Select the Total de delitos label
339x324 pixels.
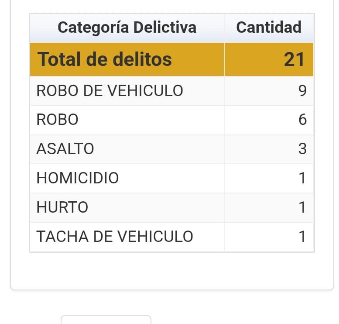pos(105,59)
